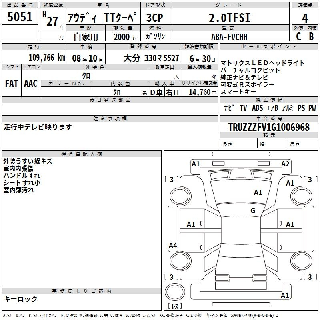Click スマートキー sales point line
This screenshot has width=320, height=320.
pos(238,92)
